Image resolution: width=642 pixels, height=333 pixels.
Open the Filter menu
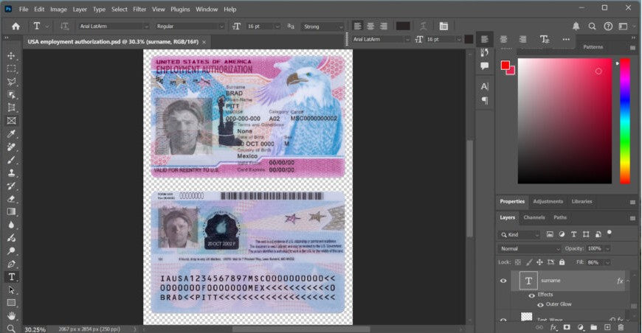click(x=139, y=9)
